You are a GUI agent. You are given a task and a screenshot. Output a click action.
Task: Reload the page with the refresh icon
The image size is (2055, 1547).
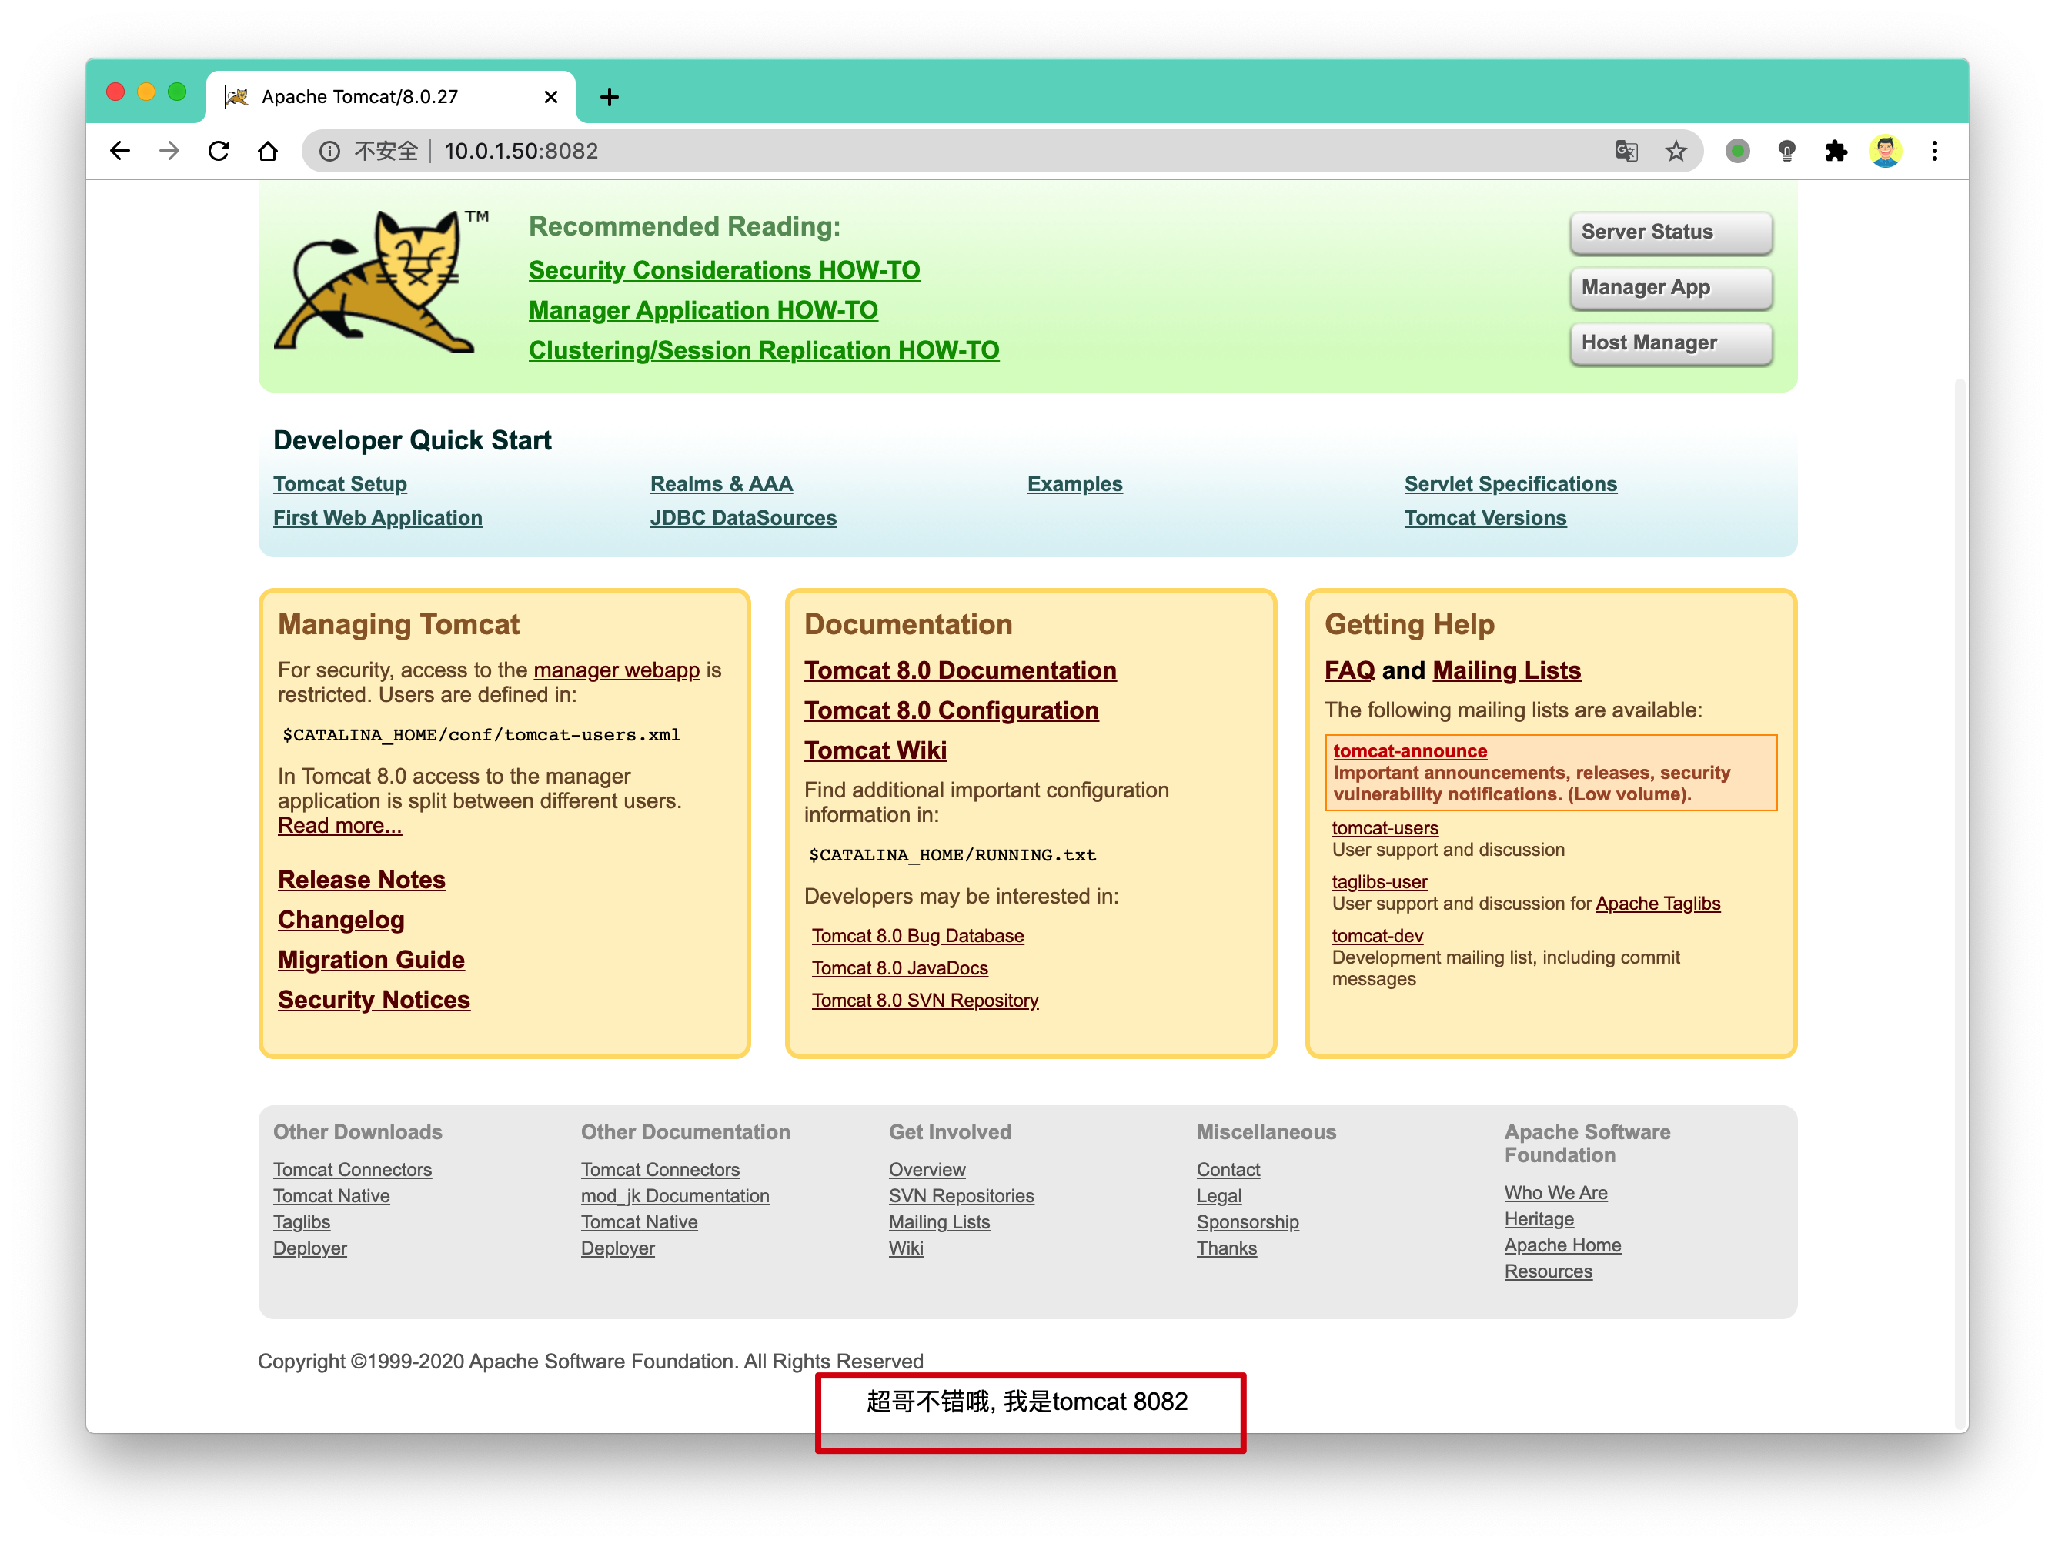point(219,151)
